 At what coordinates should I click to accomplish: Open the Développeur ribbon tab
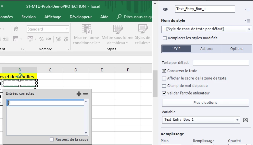81,17
